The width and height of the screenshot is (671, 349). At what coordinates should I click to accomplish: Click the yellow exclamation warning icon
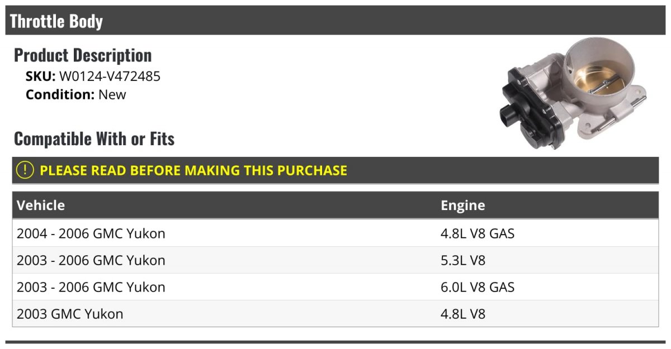(25, 170)
